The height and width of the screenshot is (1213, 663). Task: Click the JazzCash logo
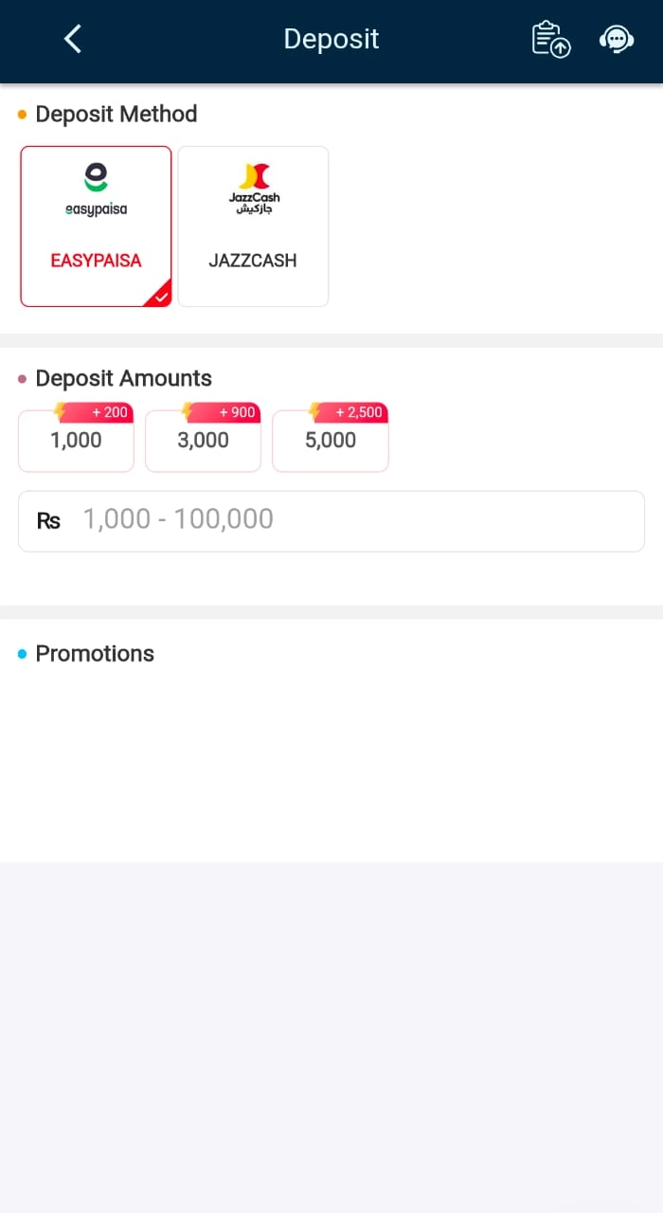pyautogui.click(x=254, y=189)
